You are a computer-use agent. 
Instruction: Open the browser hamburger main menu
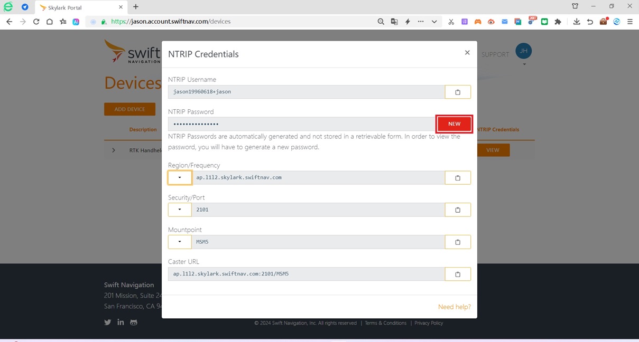tap(630, 22)
